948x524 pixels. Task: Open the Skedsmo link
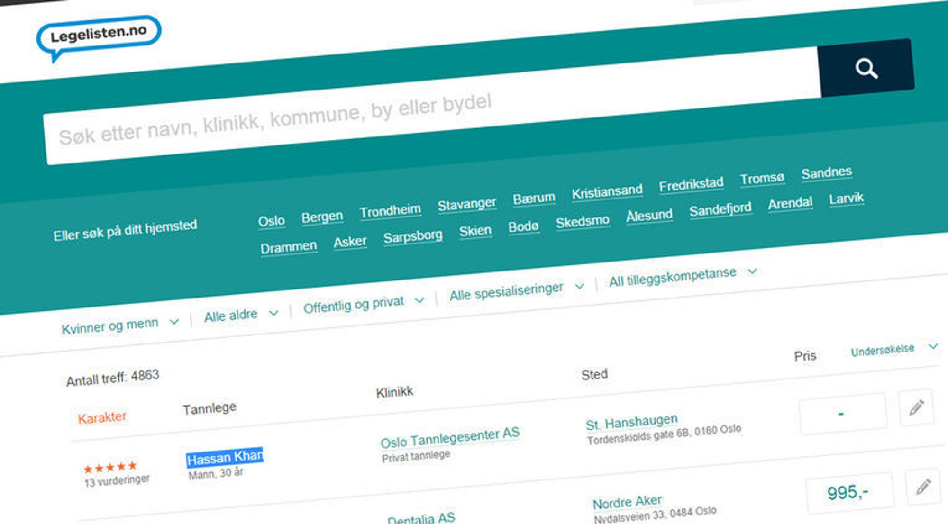click(583, 221)
